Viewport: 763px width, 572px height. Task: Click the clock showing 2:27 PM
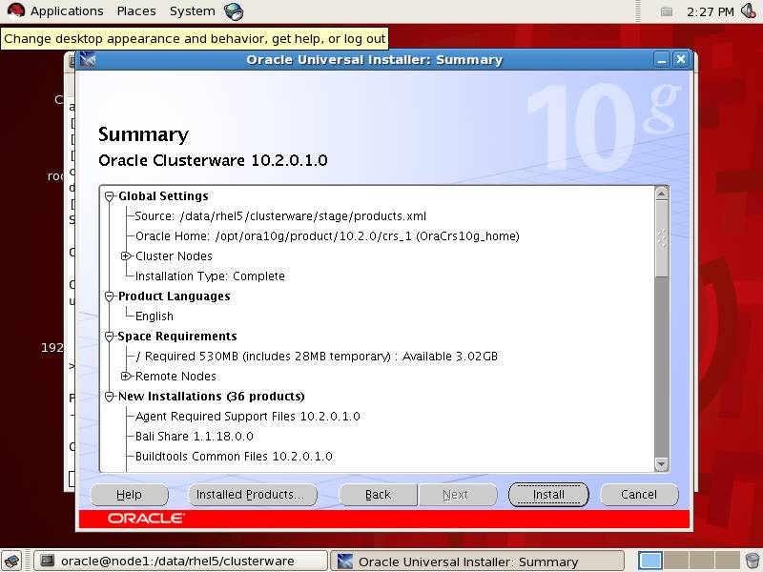(x=710, y=11)
